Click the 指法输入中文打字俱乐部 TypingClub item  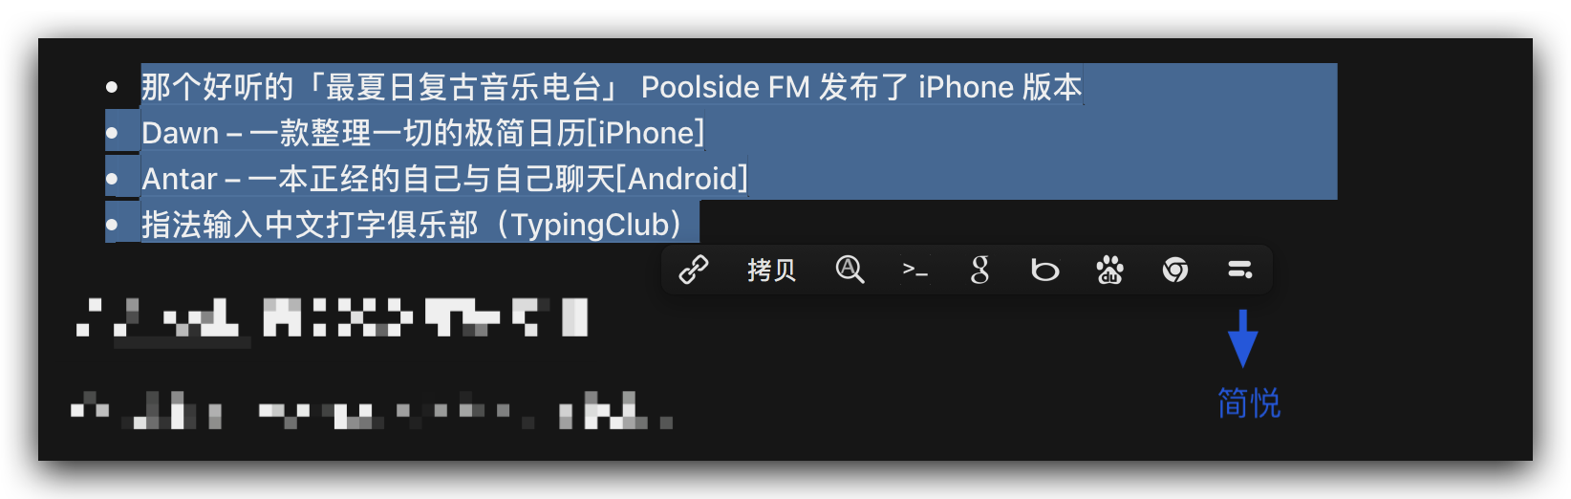(x=412, y=225)
